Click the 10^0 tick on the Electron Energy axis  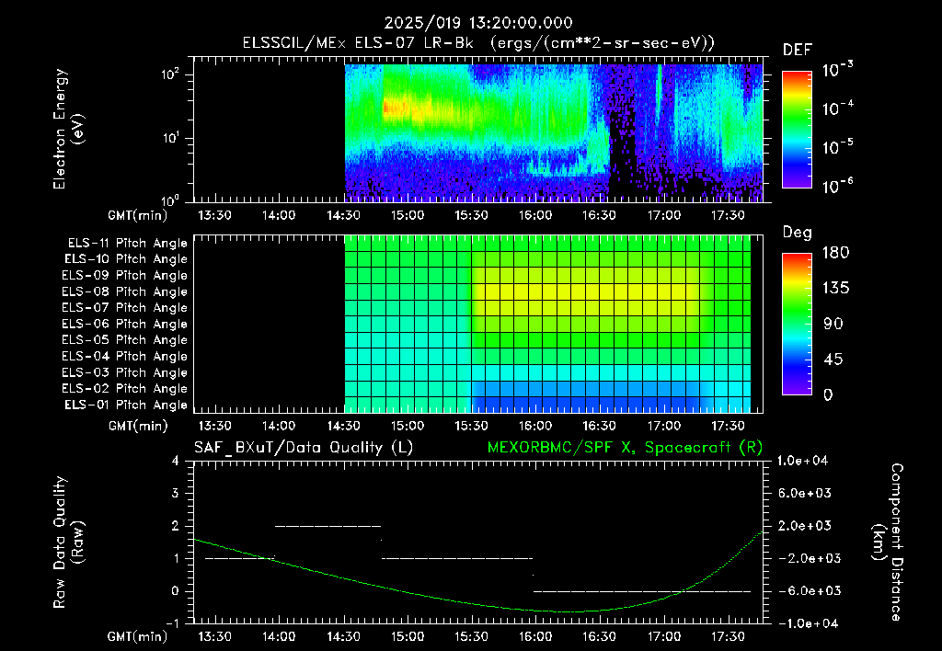tap(170, 200)
